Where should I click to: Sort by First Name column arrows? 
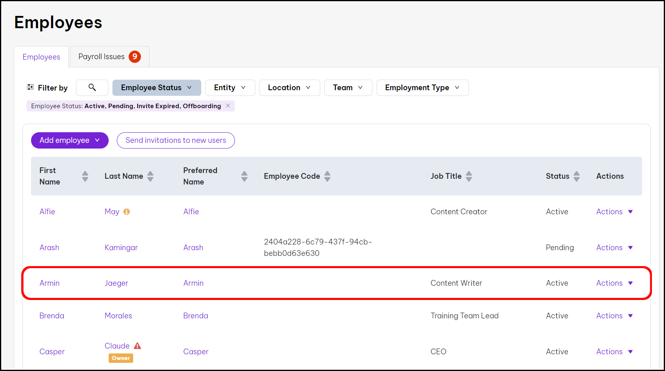point(85,176)
